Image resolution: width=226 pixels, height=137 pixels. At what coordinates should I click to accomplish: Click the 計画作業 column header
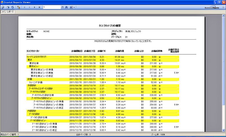(x=119, y=51)
